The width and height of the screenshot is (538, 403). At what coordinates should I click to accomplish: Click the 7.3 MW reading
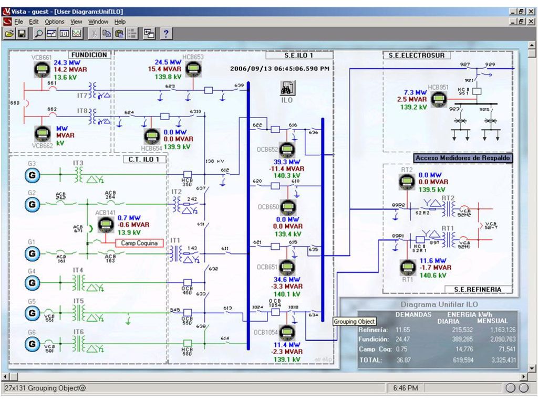416,92
